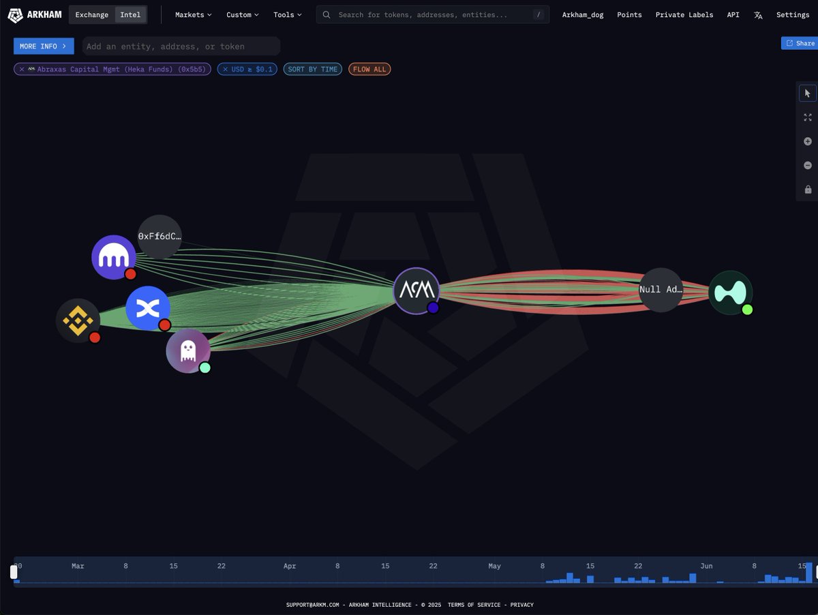Click the search magnifier icon
Screen dimensions: 818x615
[327, 14]
